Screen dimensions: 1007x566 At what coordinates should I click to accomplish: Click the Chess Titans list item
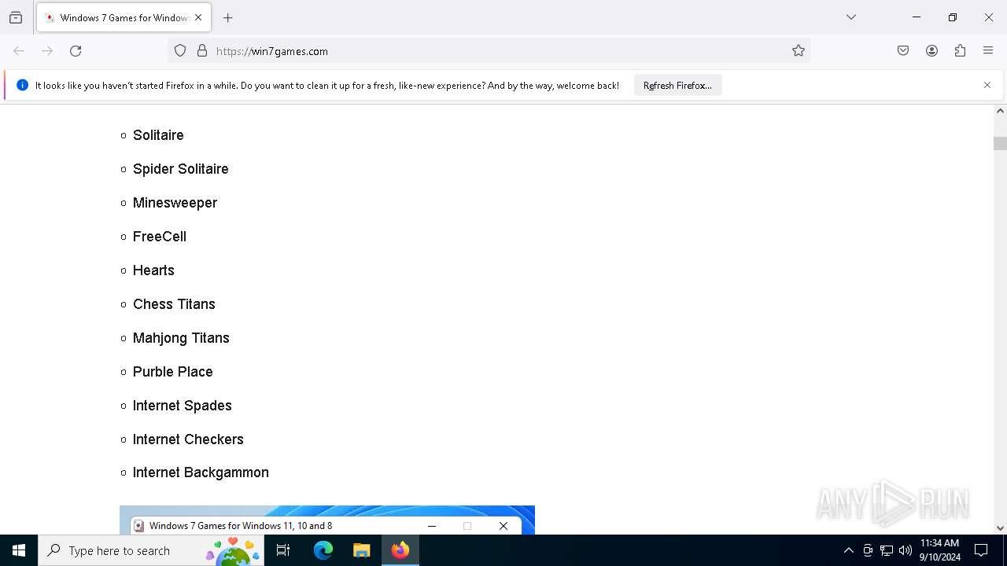pyautogui.click(x=174, y=304)
